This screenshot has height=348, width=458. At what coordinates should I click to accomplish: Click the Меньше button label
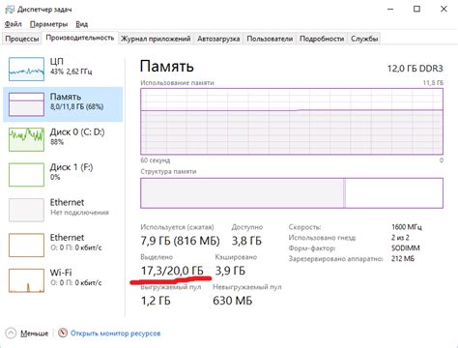(35, 333)
